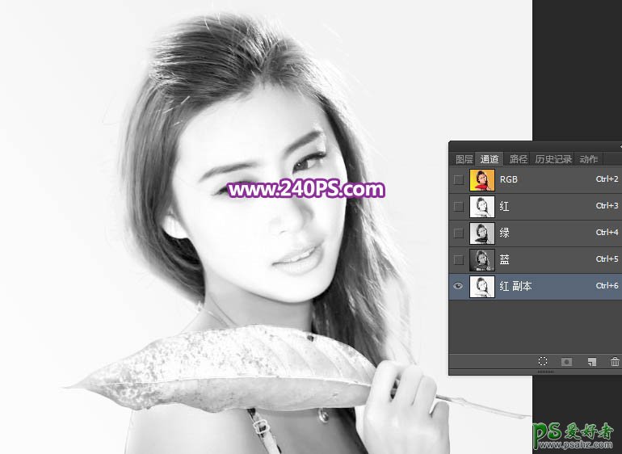Load channel as selection icon

pyautogui.click(x=543, y=363)
